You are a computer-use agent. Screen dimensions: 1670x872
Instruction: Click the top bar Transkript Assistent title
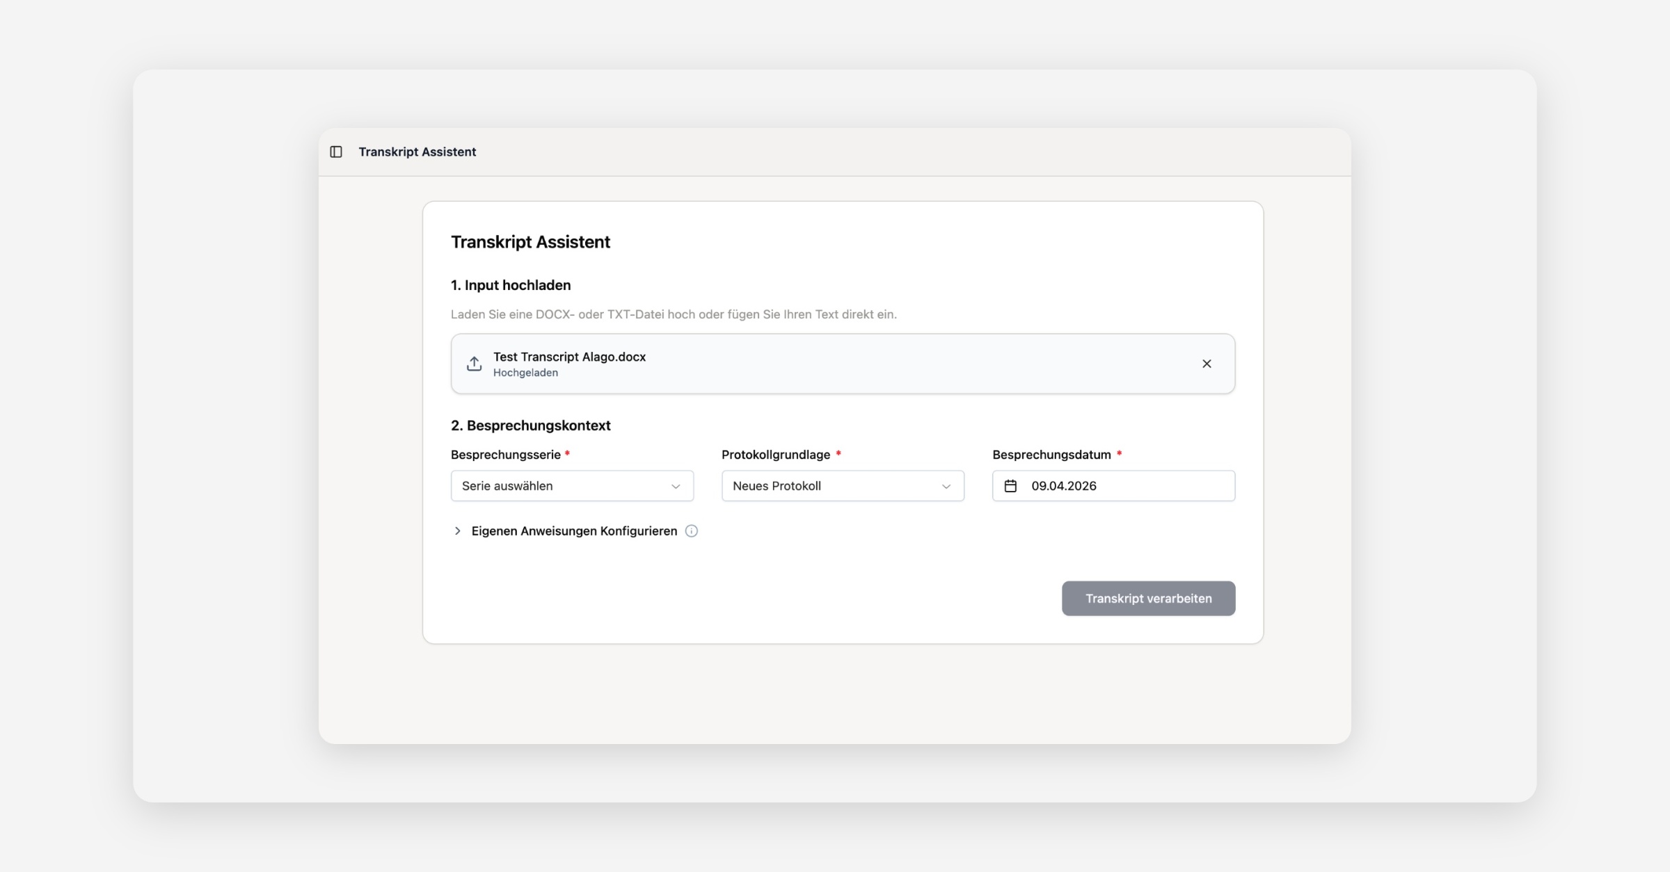[x=417, y=152]
